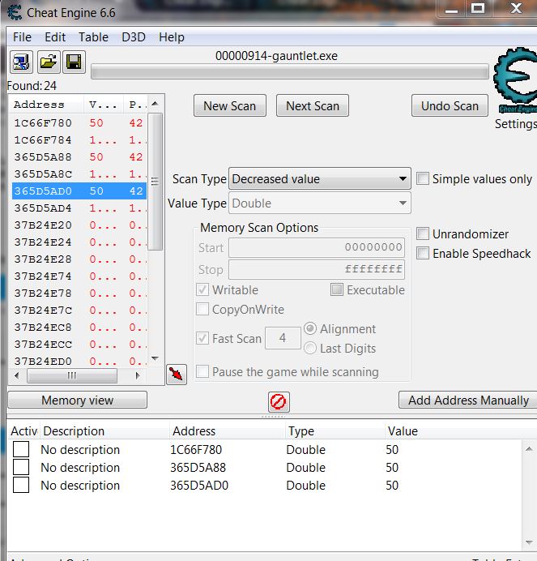
Task: Select result address 365D5A88
Action: pyautogui.click(x=43, y=157)
